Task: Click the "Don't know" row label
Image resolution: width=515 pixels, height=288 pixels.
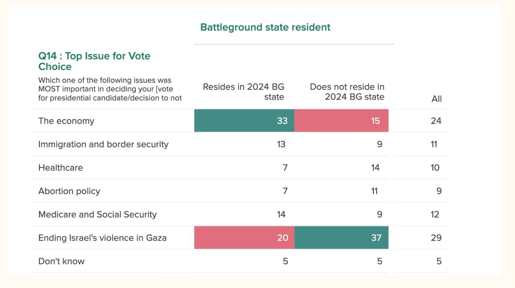Action: coord(61,261)
